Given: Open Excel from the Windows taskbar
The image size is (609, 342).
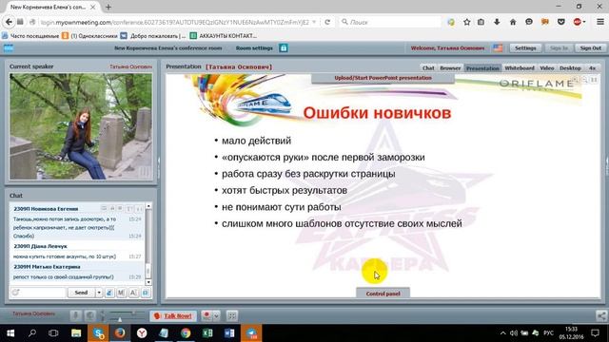Looking at the screenshot, I should point(207,333).
